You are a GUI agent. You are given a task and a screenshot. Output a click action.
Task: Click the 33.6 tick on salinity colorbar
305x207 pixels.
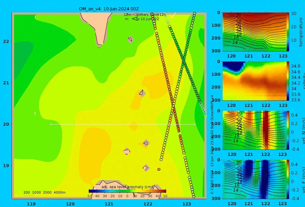point(296,100)
